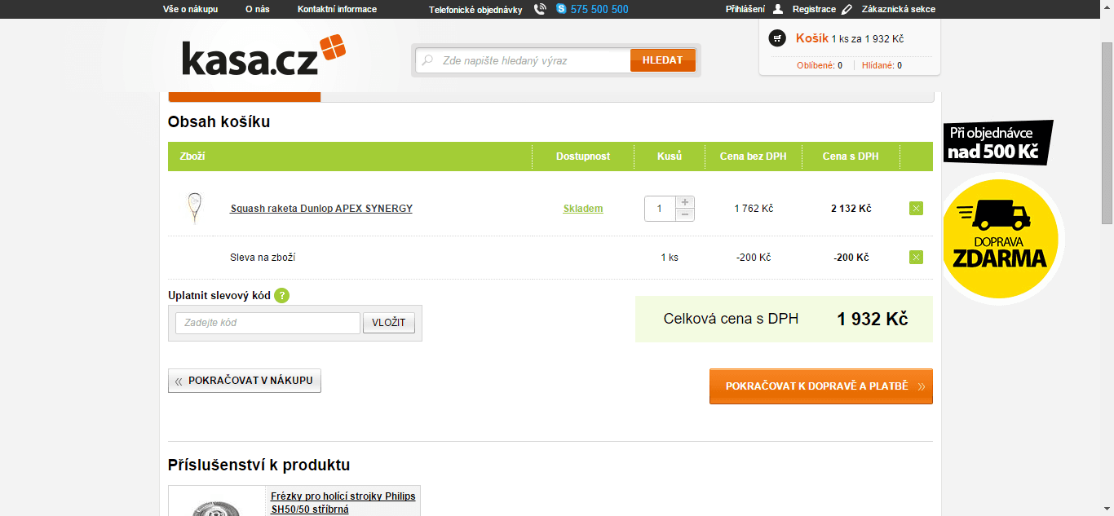Open the Vše o nákupu menu

pyautogui.click(x=190, y=9)
